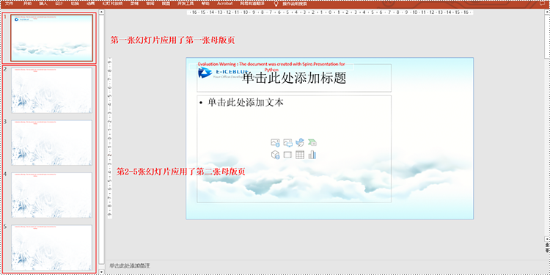Click the 操作说明搜索 search box
This screenshot has height=275, width=550.
click(295, 4)
